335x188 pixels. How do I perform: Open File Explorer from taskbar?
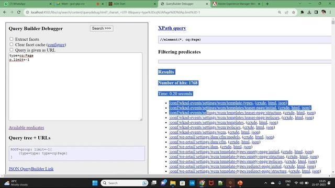tap(173, 183)
